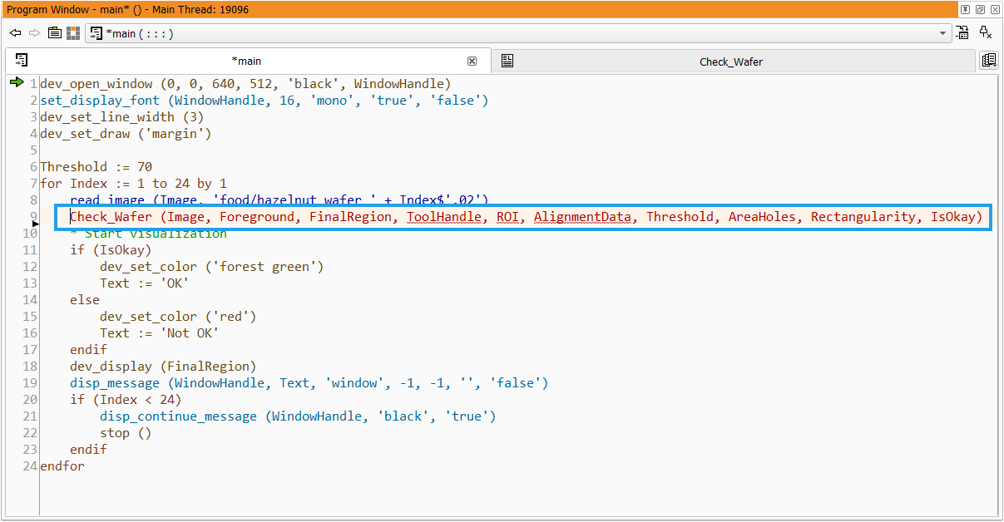Click the green program counter arrow at line 1

pos(16,82)
